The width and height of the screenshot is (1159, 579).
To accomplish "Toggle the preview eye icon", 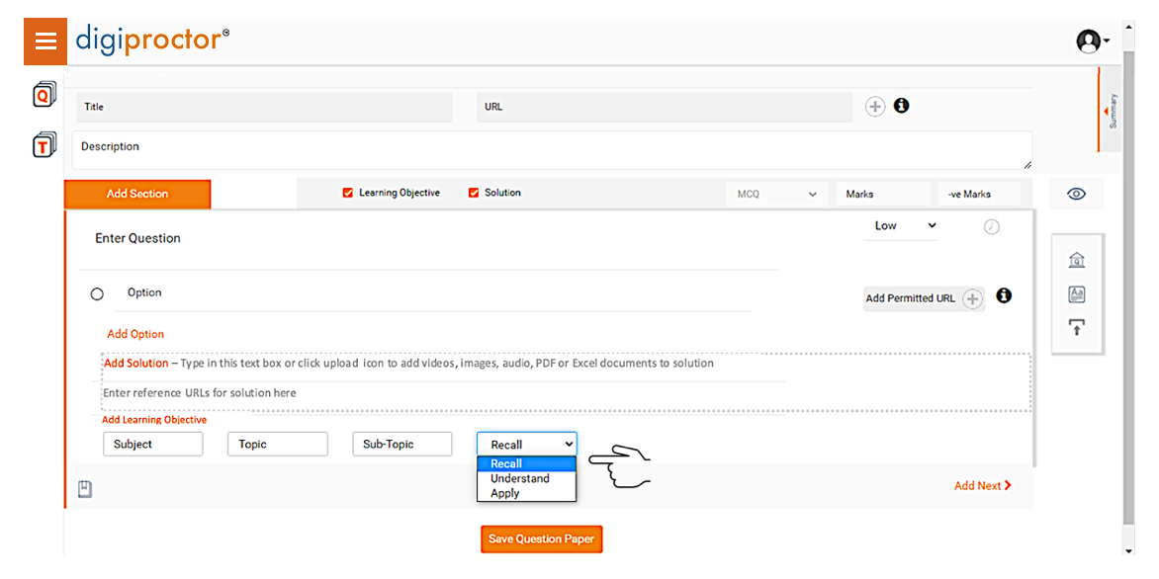I will coord(1077,195).
